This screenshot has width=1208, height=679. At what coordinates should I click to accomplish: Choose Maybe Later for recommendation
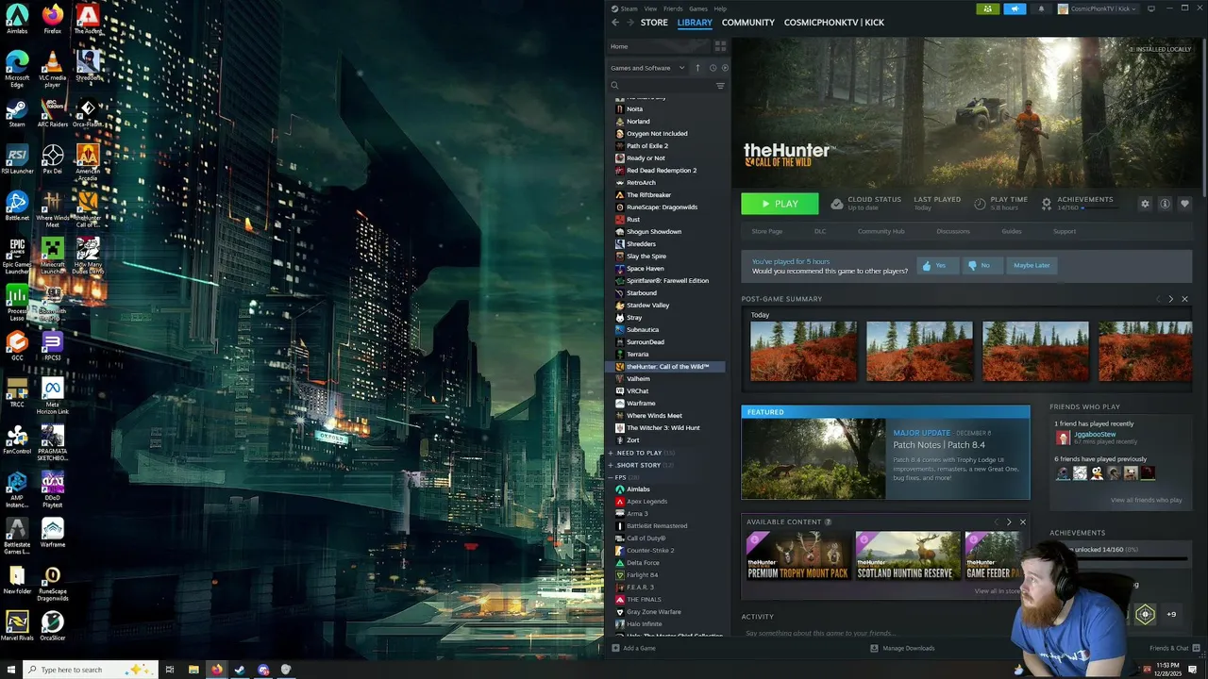(x=1031, y=265)
